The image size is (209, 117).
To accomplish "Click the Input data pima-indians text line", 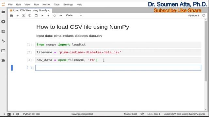I will (x=69, y=36).
